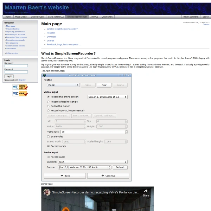Click the Back button
The width and height of the screenshot is (211, 211).
[65, 176]
